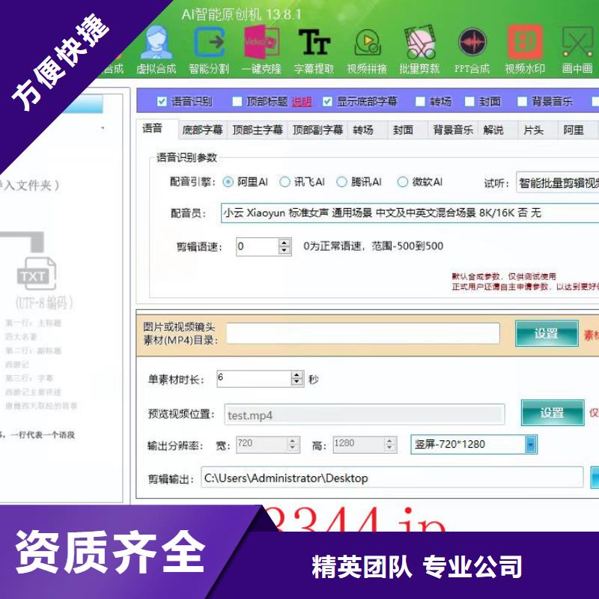Enable the 转场 checkbox
This screenshot has width=599, height=599.
point(420,101)
